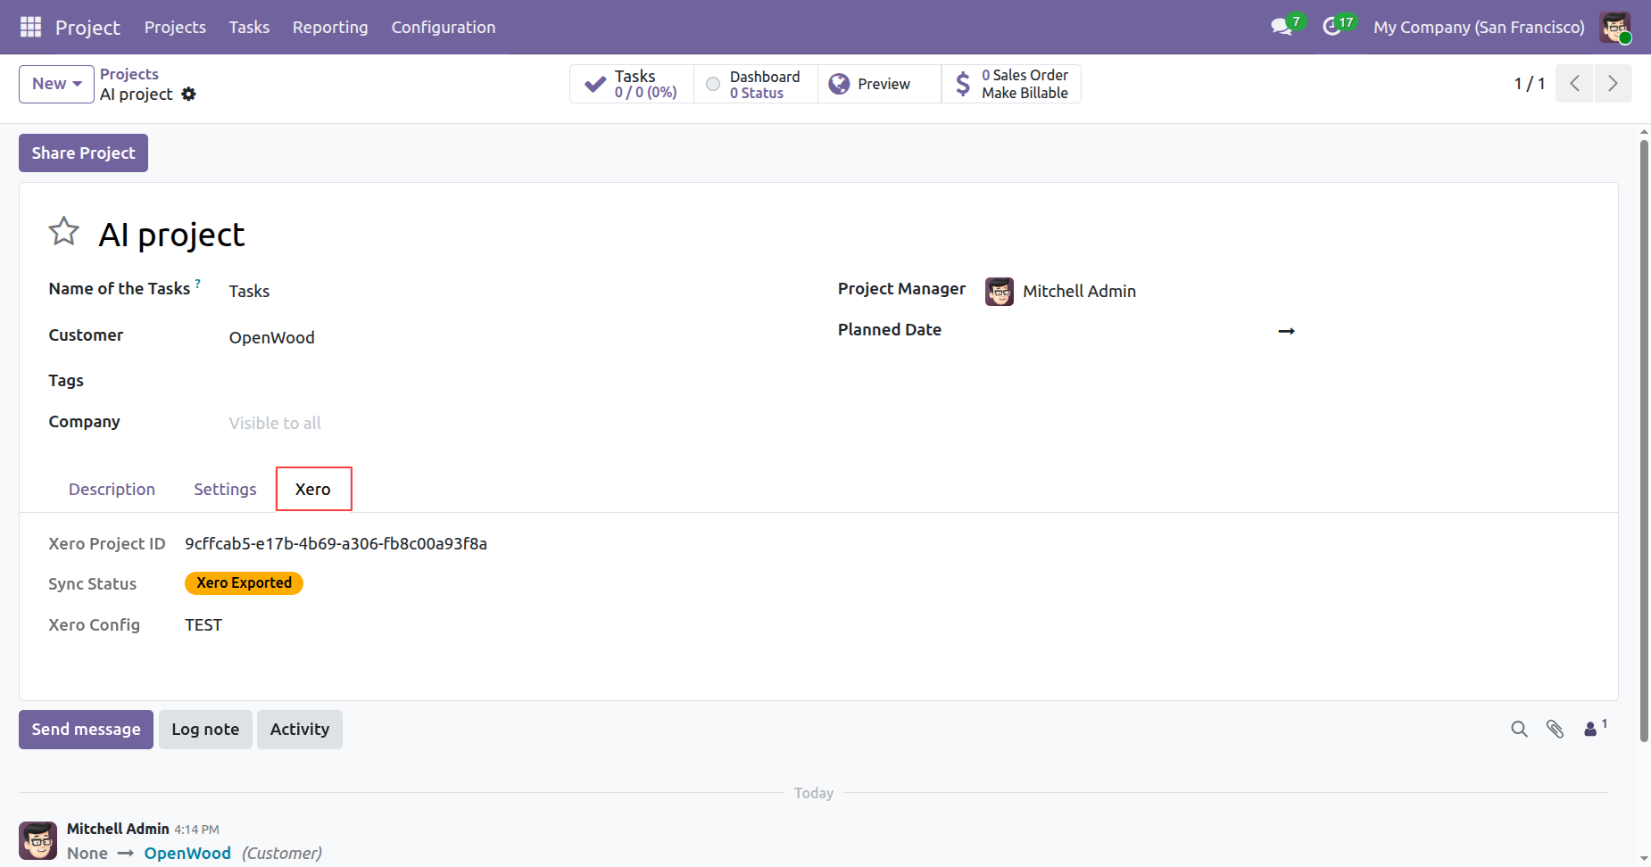Go to next record with right chevron
Viewport: 1651px width, 867px height.
pos(1613,83)
